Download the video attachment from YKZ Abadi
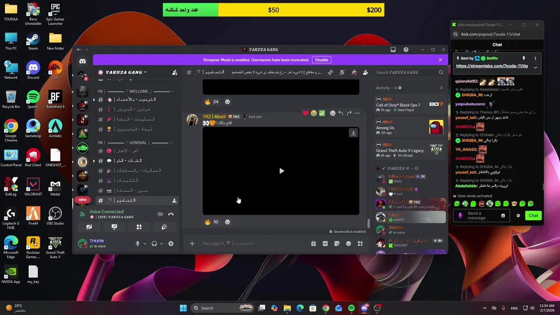The width and height of the screenshot is (560, 315). (x=353, y=133)
